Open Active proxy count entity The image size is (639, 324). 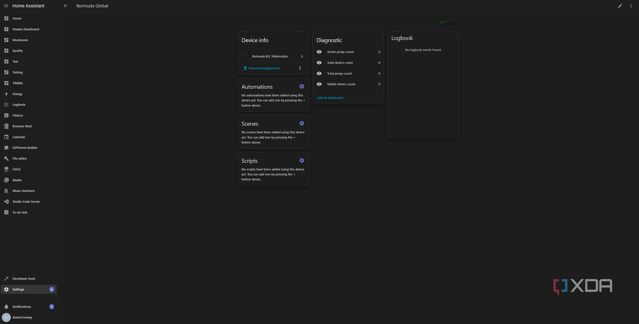[x=348, y=52]
